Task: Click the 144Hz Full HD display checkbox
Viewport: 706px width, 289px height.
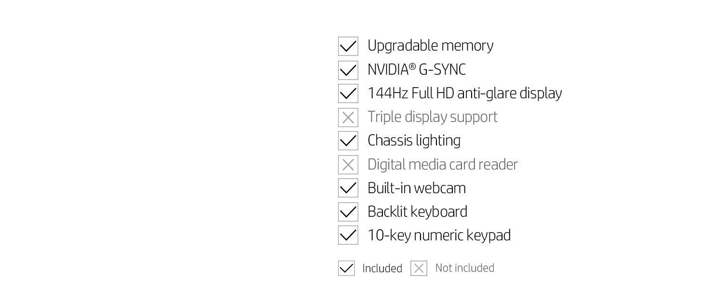Action: (348, 93)
